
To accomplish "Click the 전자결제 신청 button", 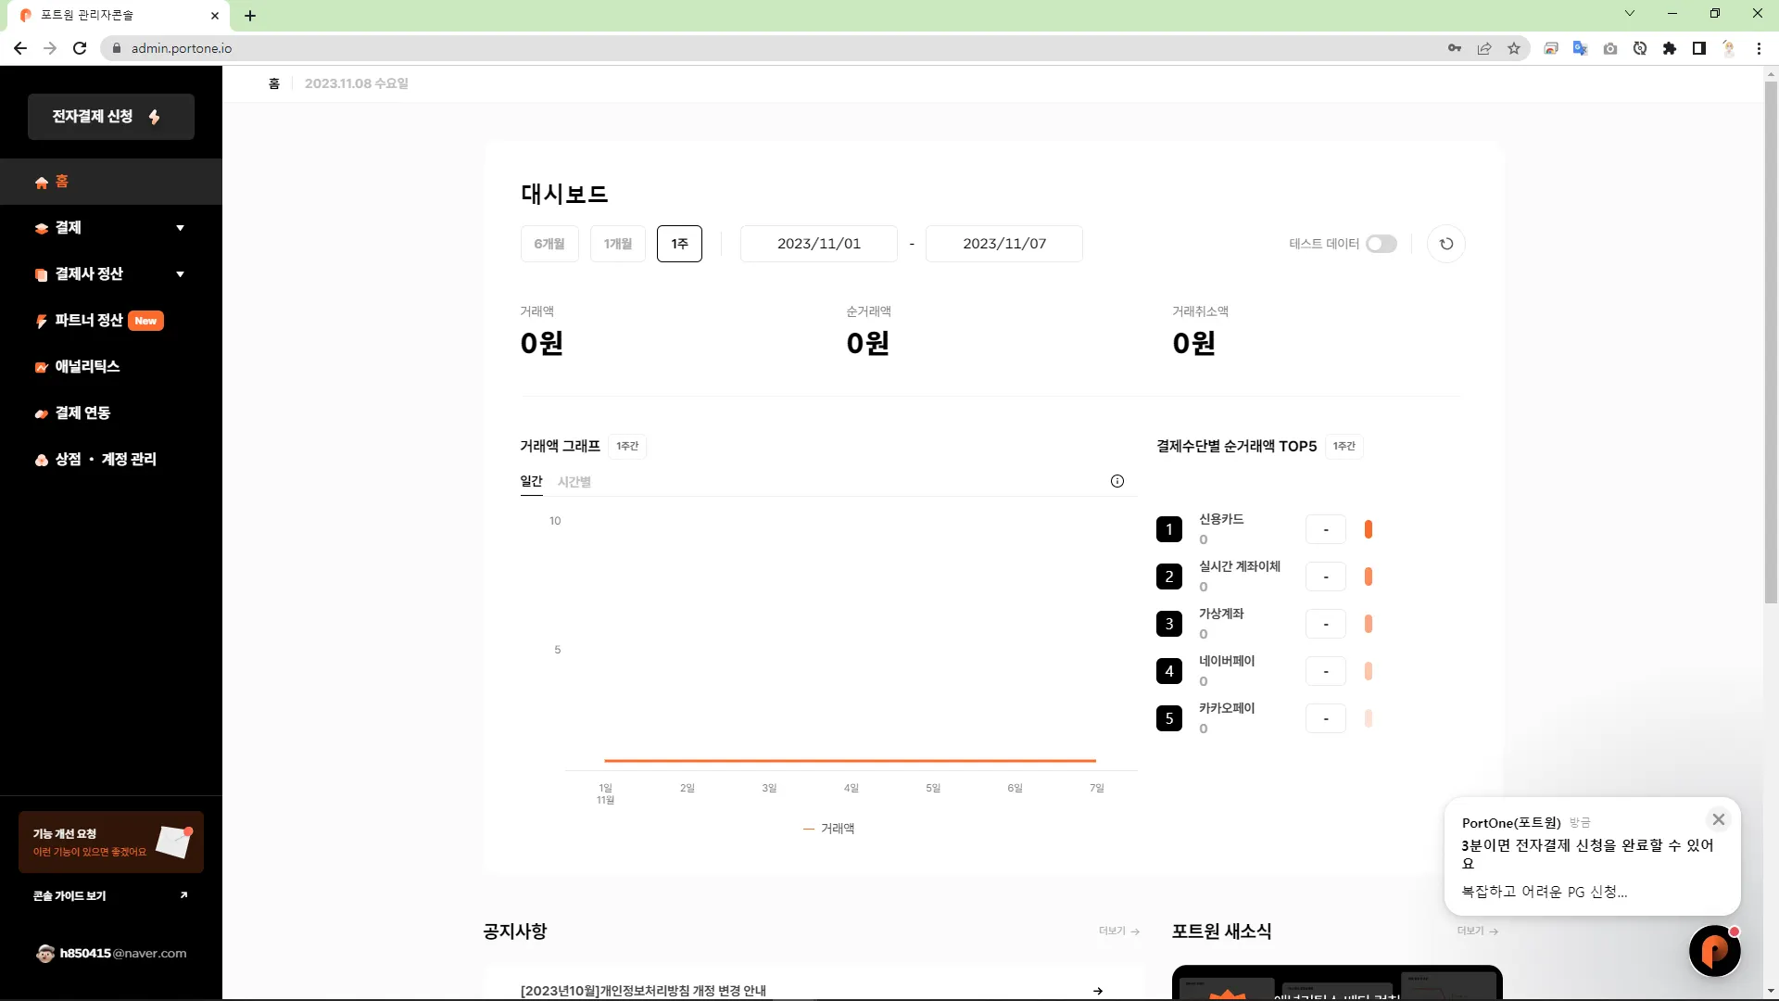I will (x=110, y=117).
